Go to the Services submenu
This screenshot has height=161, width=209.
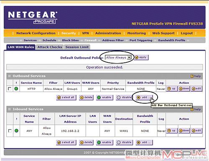tap(30, 40)
